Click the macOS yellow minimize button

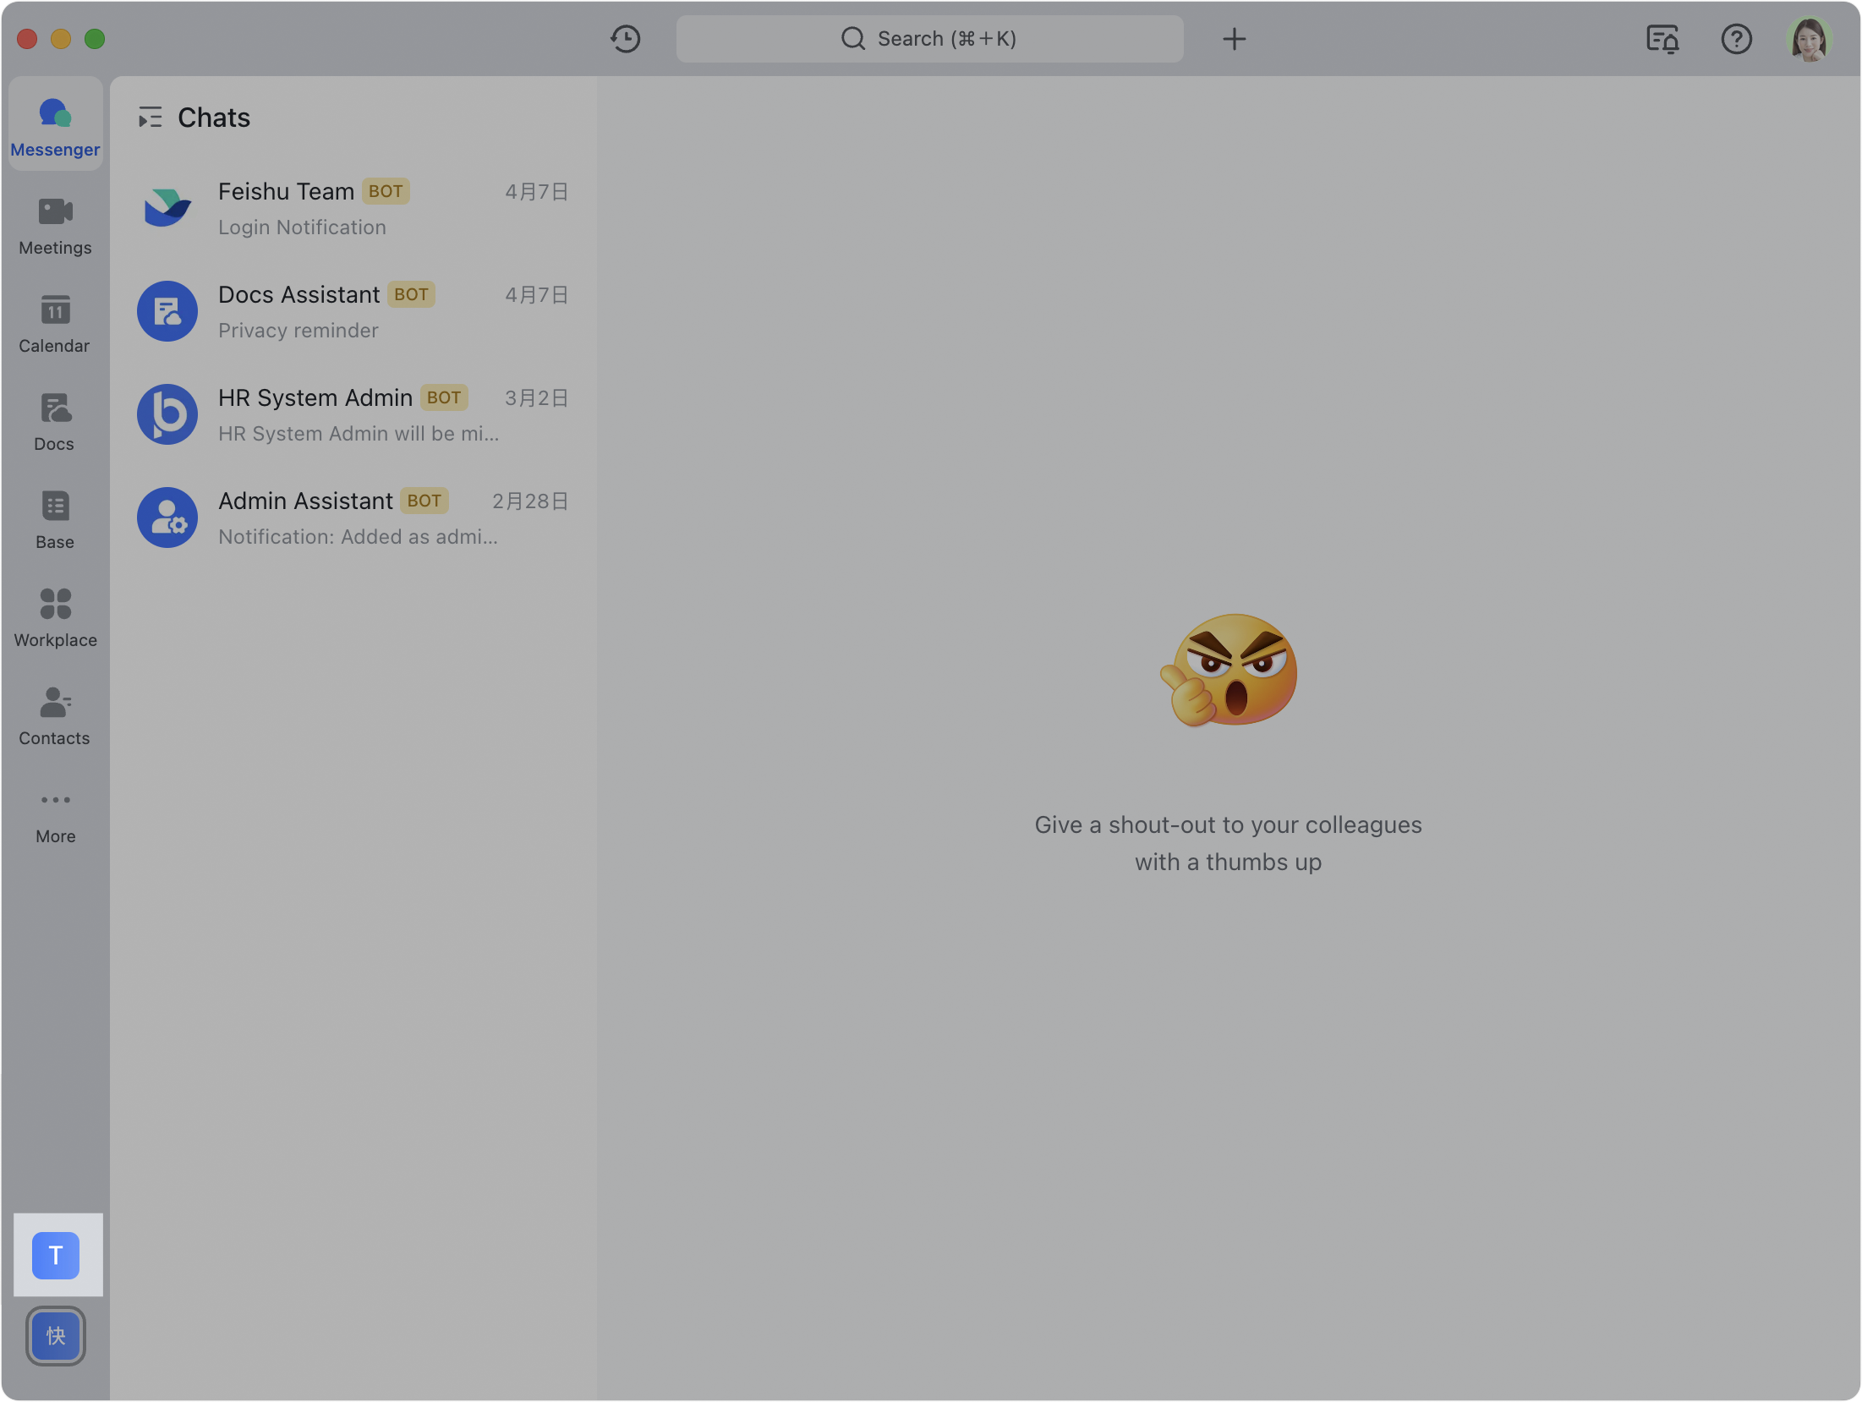[61, 39]
